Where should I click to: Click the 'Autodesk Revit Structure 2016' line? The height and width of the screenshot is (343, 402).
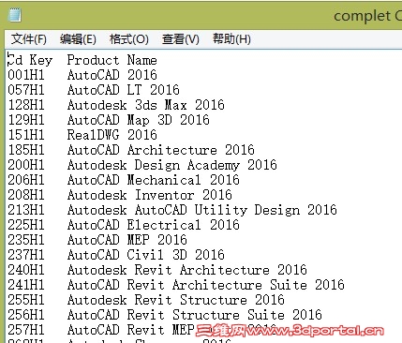click(176, 300)
